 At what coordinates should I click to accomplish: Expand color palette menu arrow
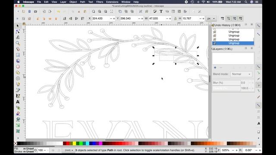pyautogui.click(x=259, y=144)
